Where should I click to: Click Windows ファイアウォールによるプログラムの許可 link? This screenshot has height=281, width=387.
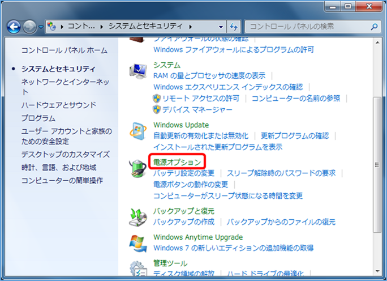(234, 50)
